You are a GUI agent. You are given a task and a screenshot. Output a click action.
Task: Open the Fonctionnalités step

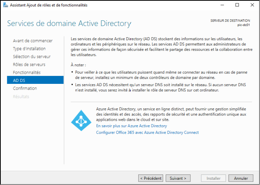coord(27,73)
